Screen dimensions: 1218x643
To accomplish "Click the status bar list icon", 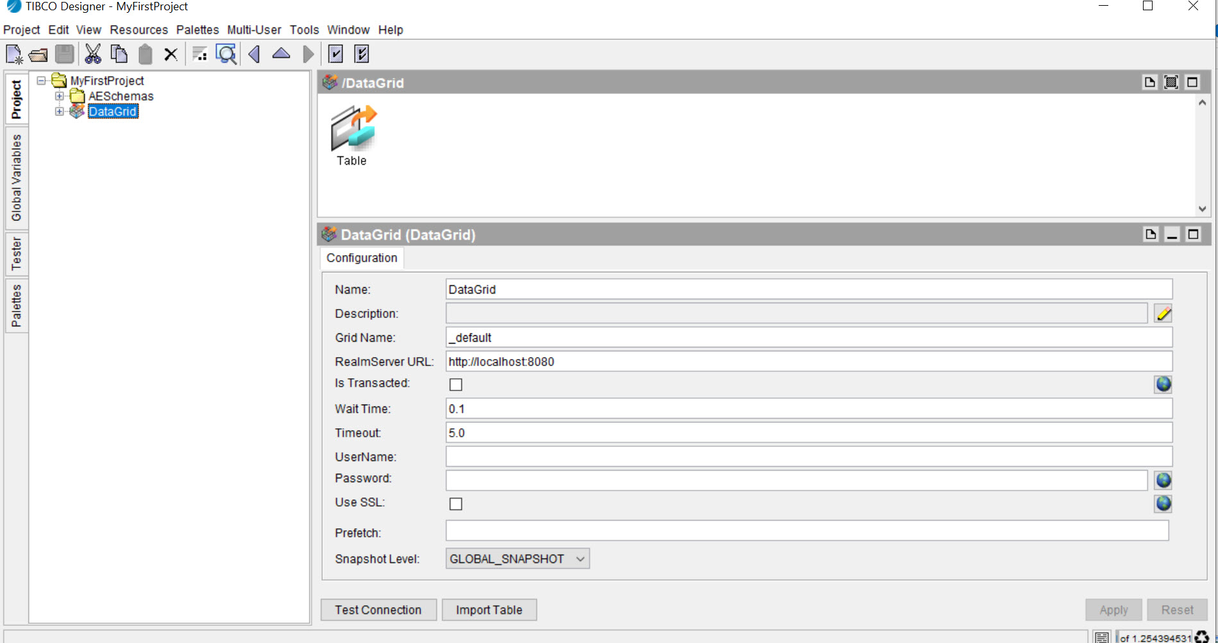I will pos(1102,637).
